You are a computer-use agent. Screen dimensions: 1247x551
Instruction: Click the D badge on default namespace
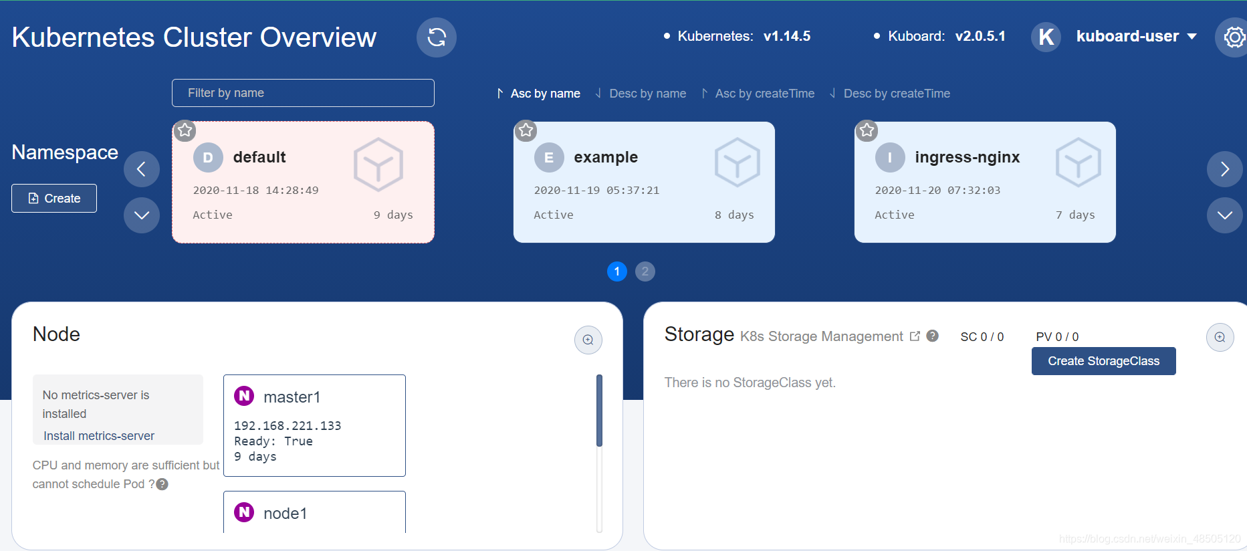(208, 158)
